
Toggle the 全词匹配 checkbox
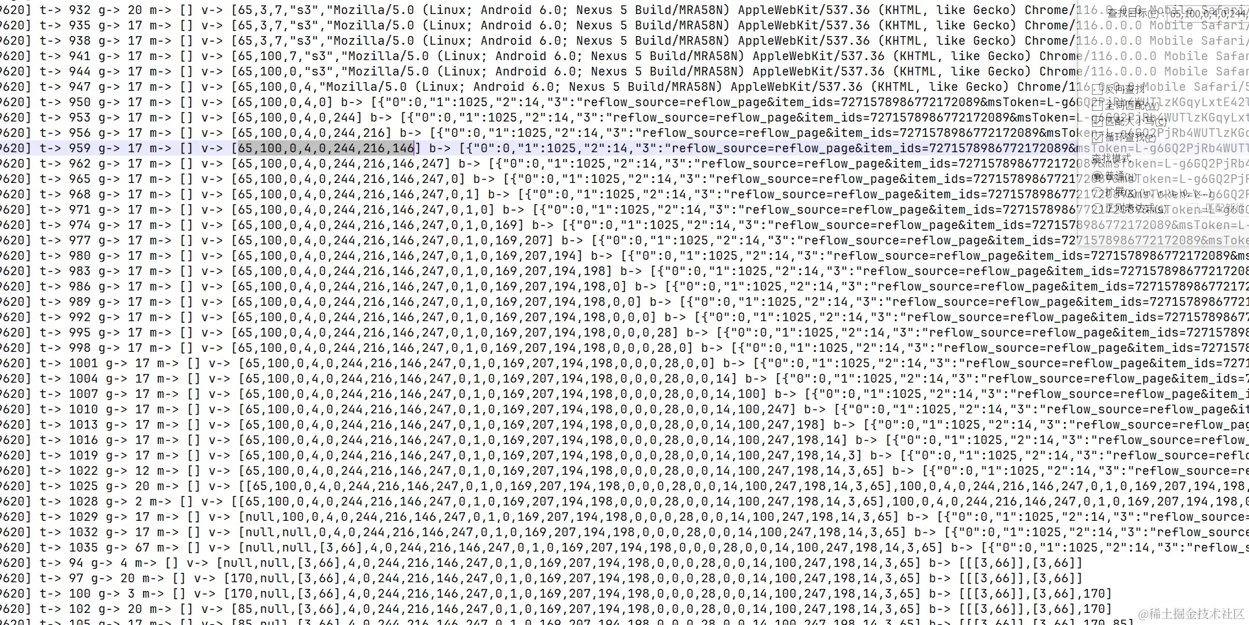[x=1098, y=106]
